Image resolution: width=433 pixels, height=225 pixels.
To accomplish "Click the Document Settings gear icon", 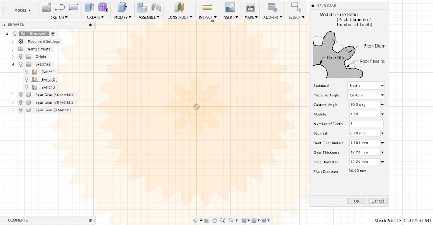I will coord(21,41).
